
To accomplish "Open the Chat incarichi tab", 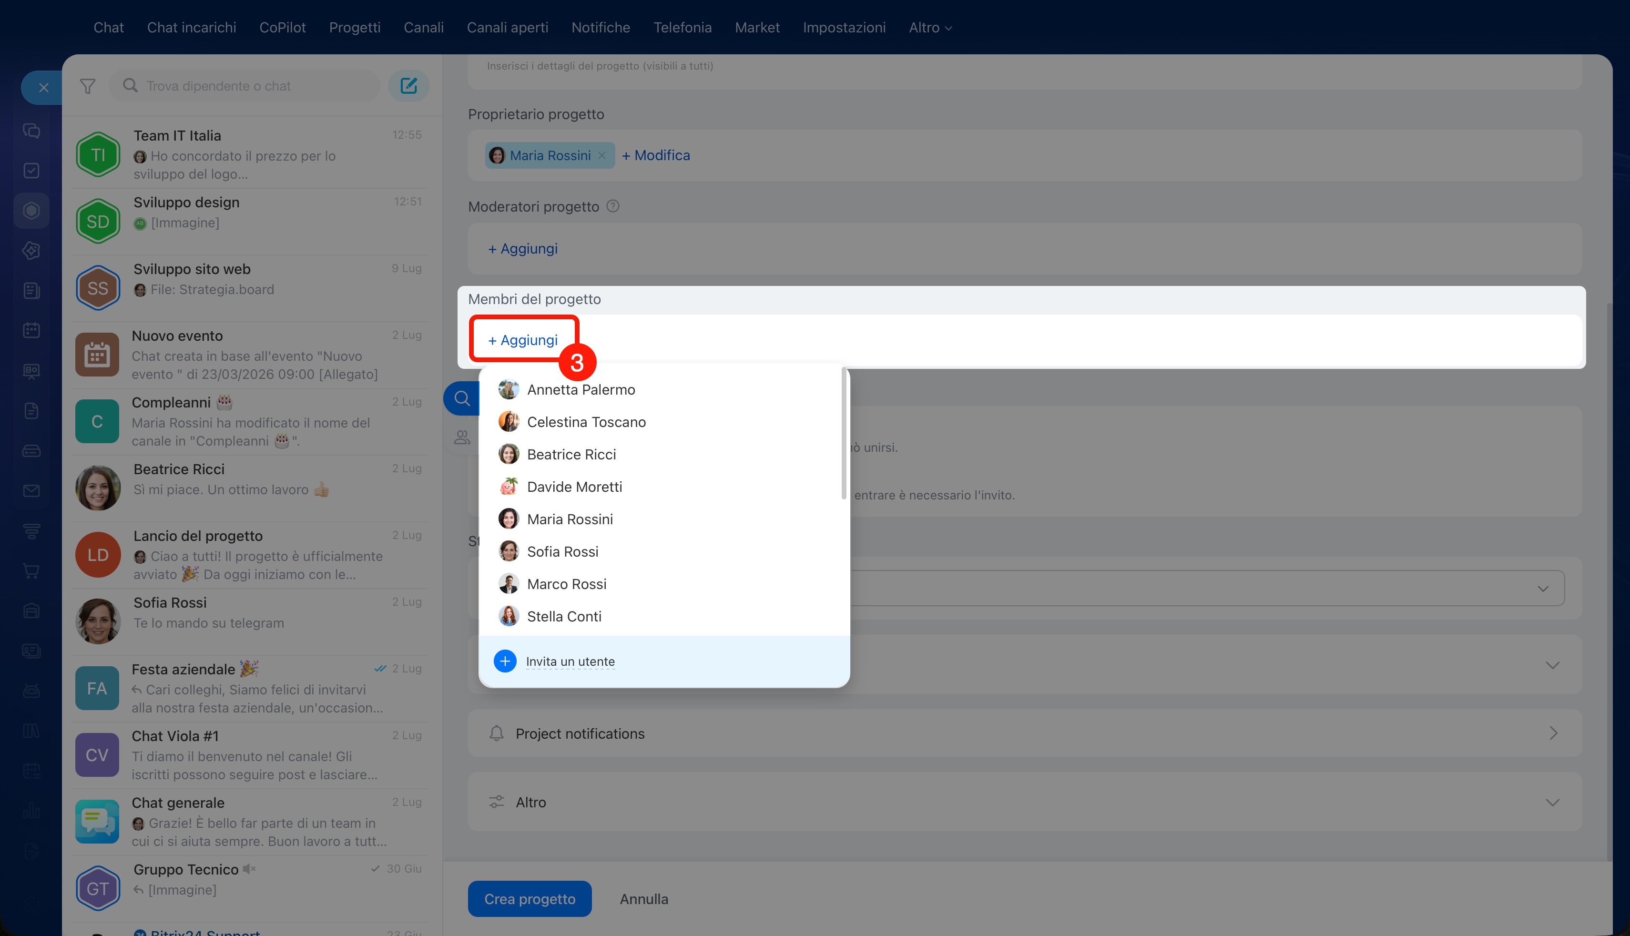I will (x=192, y=28).
